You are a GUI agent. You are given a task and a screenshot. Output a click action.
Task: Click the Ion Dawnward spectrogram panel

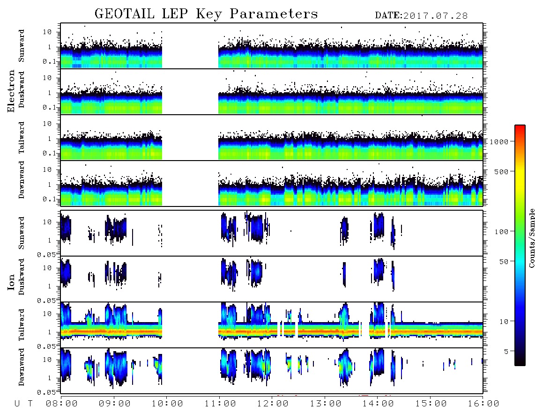click(x=272, y=371)
